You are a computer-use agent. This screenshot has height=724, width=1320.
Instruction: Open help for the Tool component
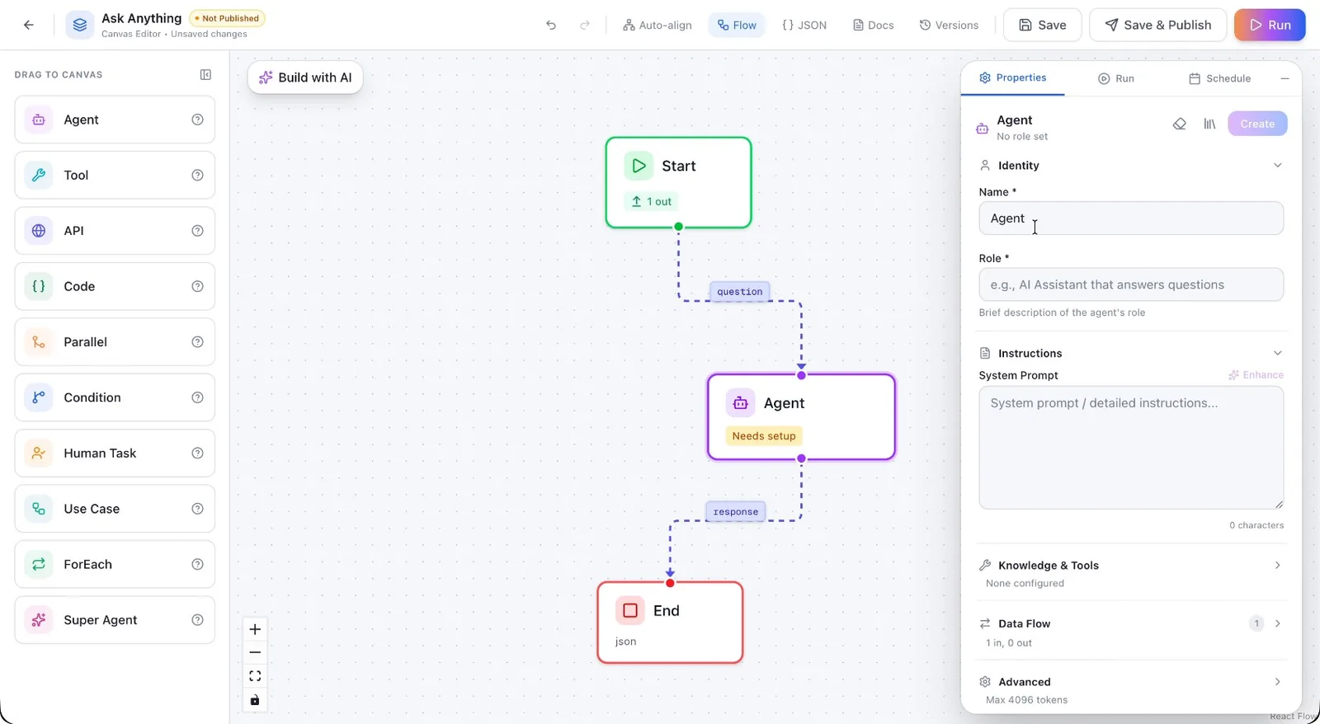point(197,175)
